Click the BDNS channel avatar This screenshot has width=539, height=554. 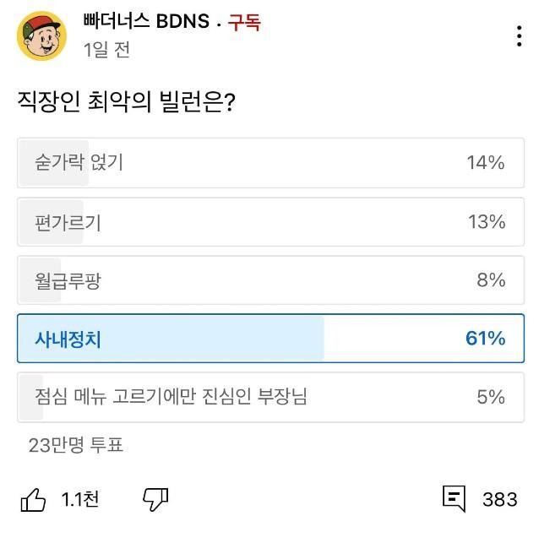(x=41, y=35)
